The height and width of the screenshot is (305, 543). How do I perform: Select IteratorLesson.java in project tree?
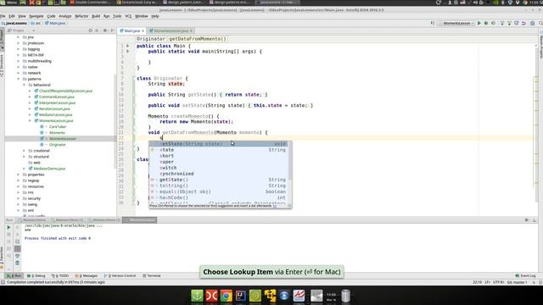point(54,109)
